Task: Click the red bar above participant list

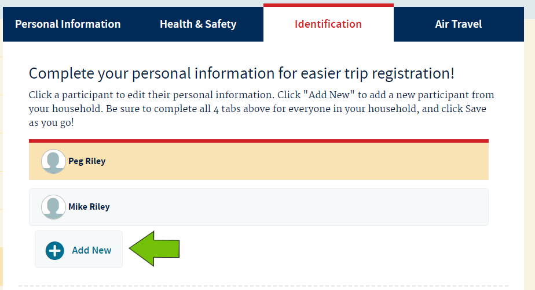Action: click(259, 141)
